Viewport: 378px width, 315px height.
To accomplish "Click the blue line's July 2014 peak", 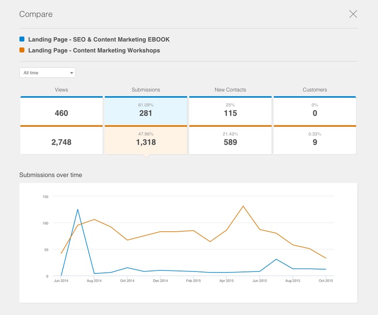I will coord(78,210).
